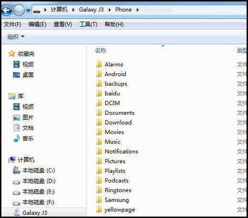Click the 类型 column header
The image size is (248, 218).
point(241,51)
